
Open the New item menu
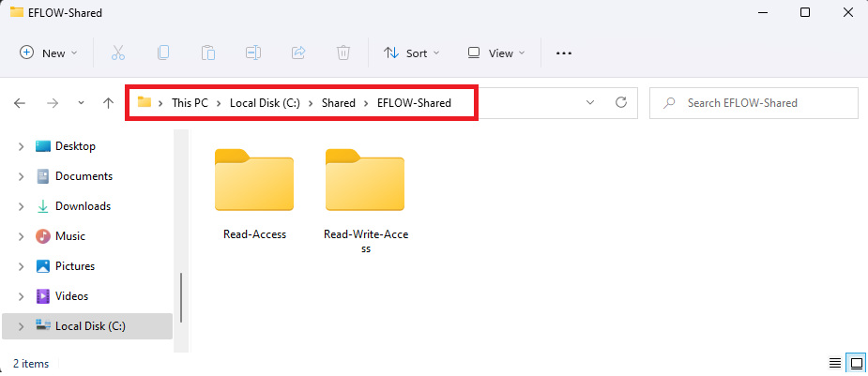[x=49, y=53]
